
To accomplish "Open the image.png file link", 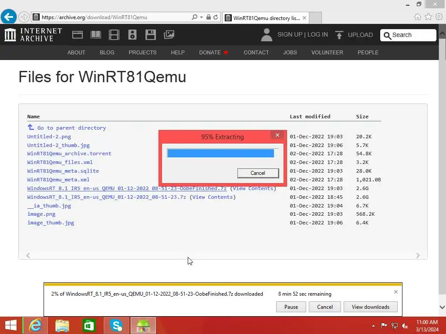I will pyautogui.click(x=41, y=214).
